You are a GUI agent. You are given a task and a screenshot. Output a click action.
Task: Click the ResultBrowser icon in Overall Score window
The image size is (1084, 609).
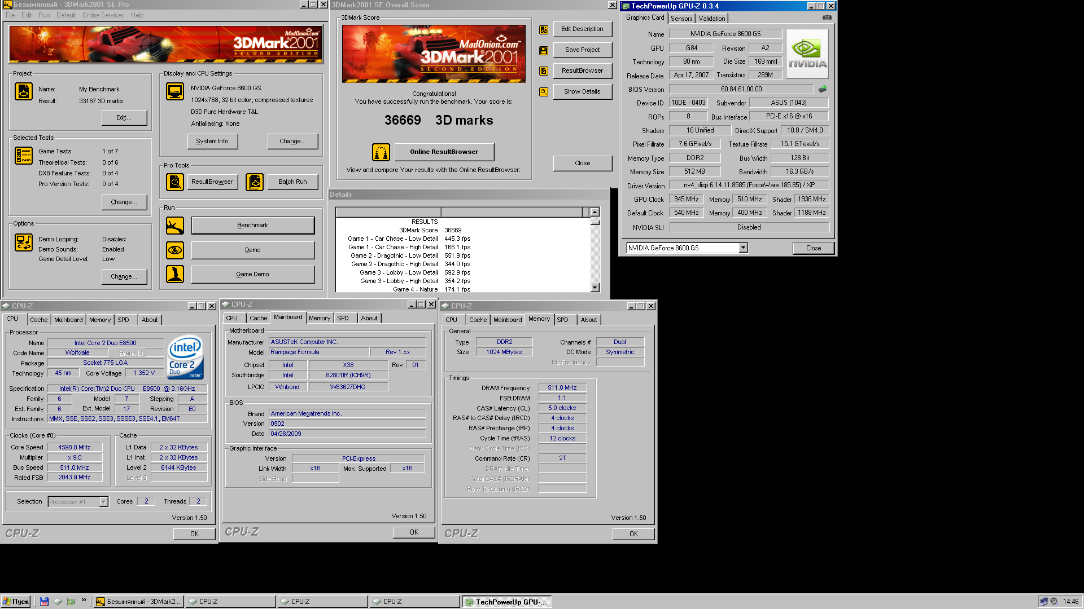coord(544,71)
